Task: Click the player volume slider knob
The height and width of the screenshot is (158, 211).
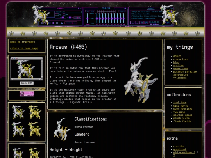Action: pos(63,18)
